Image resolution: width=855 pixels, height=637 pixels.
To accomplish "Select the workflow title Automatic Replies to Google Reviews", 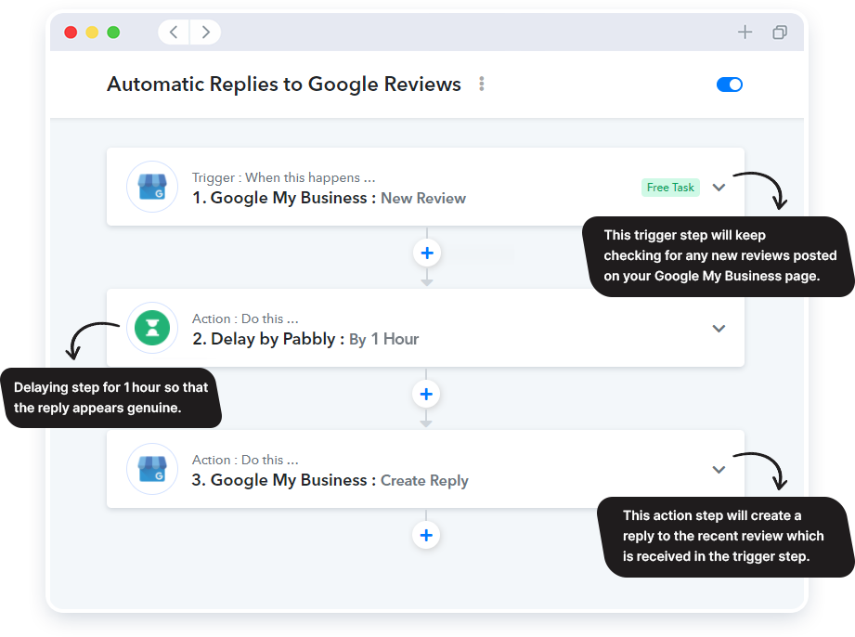I will point(284,84).
